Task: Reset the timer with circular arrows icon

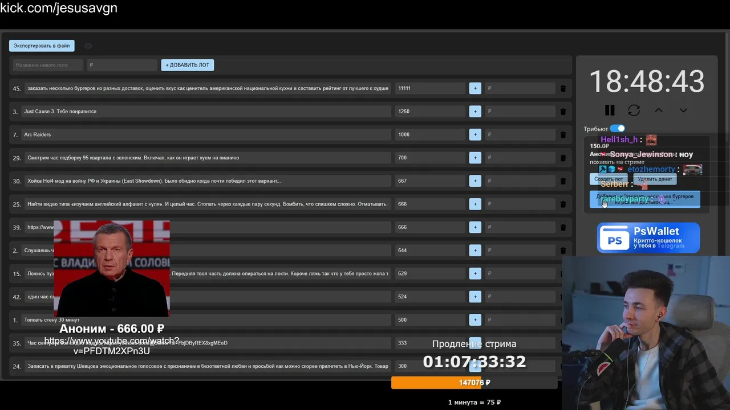Action: [x=634, y=110]
